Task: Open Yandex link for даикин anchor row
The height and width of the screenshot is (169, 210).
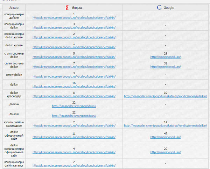Action: pyautogui.click(x=74, y=115)
